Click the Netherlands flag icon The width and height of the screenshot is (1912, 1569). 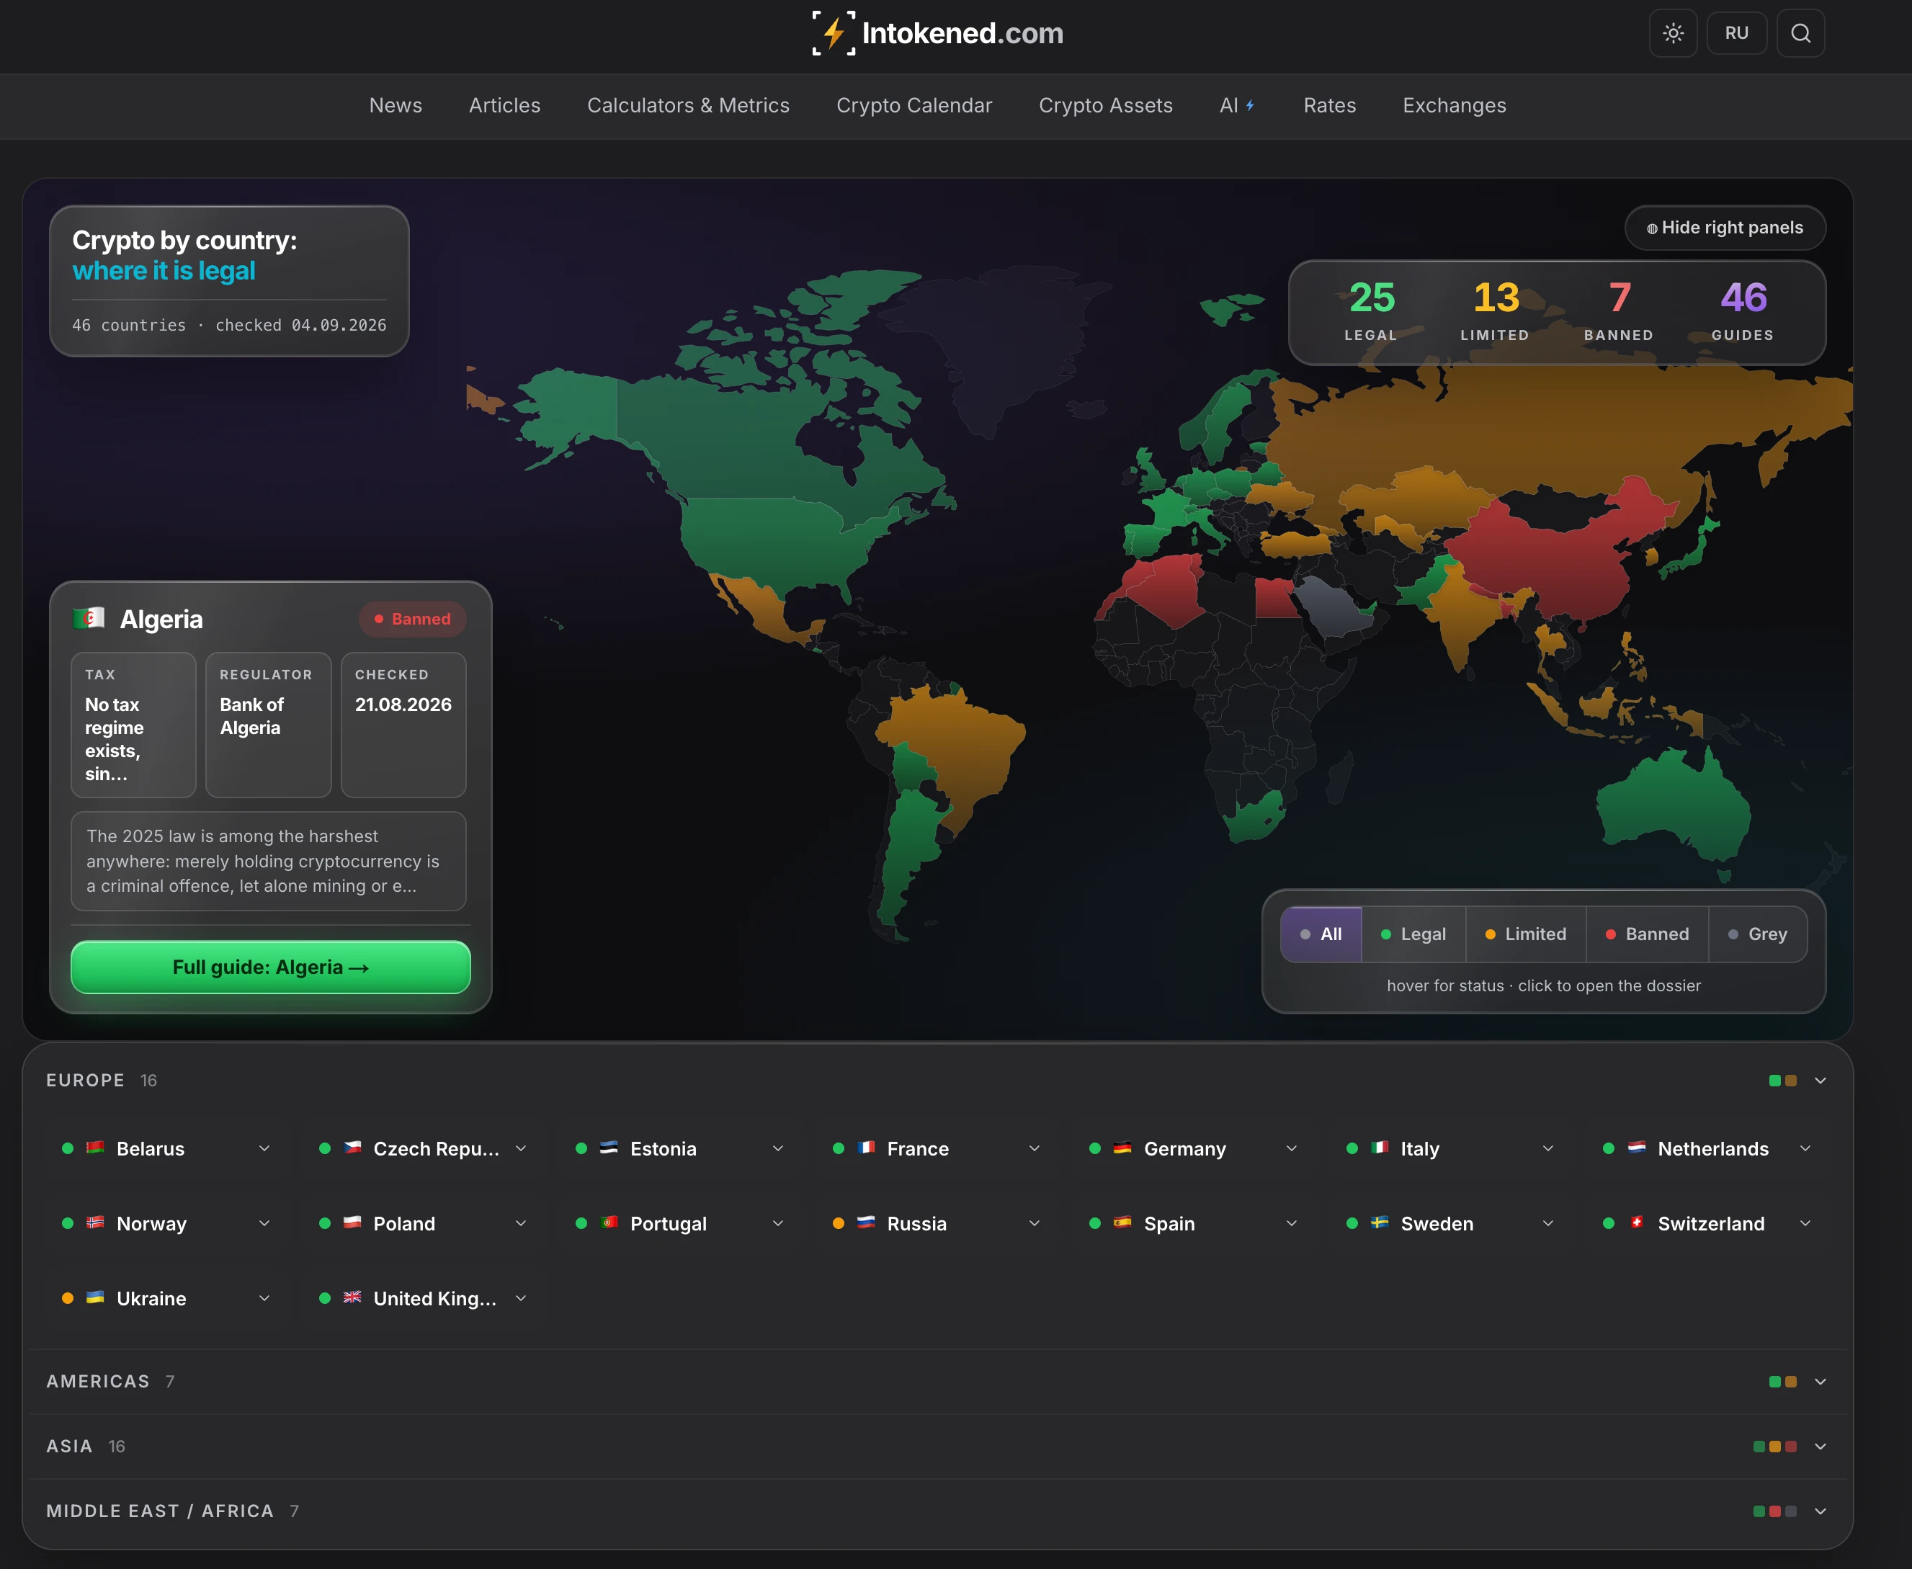tap(1636, 1148)
